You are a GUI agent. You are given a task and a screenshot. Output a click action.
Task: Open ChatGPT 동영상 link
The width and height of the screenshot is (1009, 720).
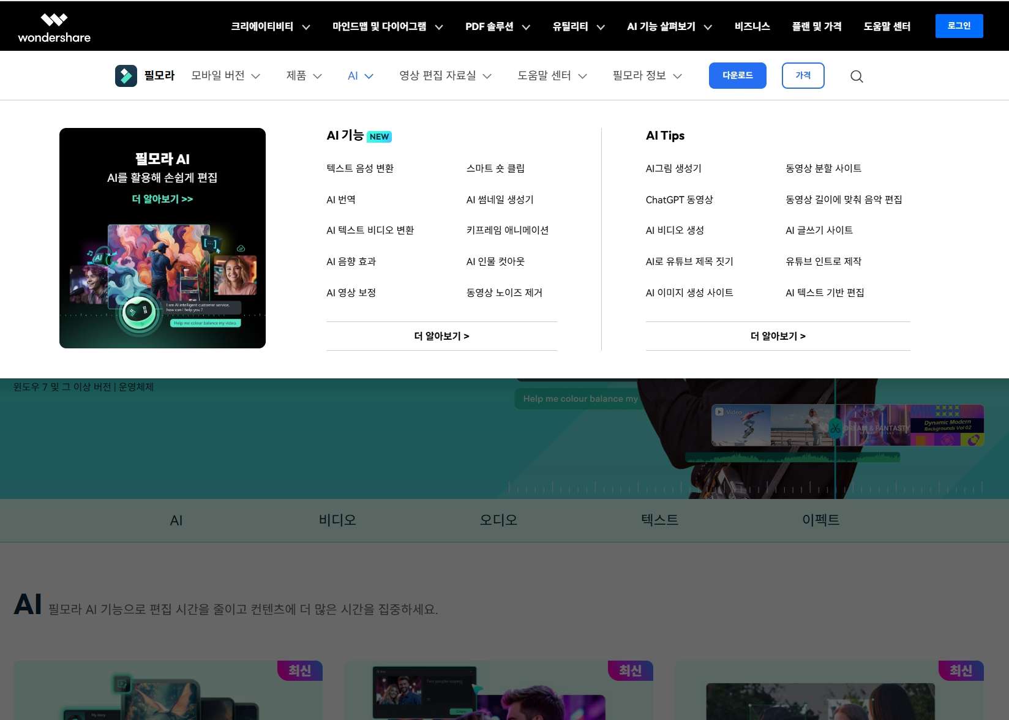tap(680, 200)
